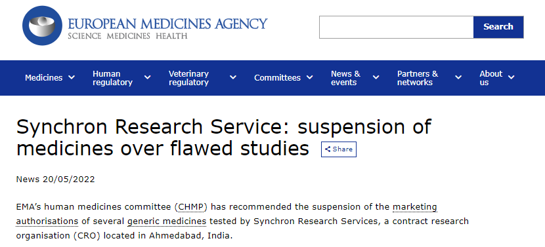
Task: Open the Partners & networks menu item
Action: coord(418,78)
